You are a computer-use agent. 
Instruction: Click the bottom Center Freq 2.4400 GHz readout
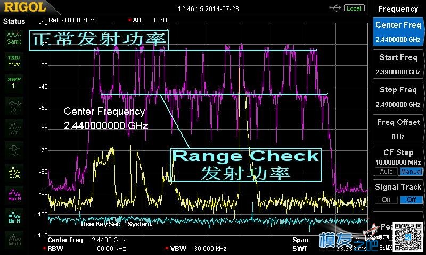[87, 240]
